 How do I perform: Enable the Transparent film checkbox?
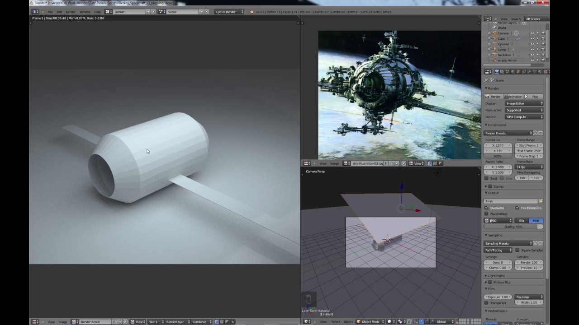486,303
